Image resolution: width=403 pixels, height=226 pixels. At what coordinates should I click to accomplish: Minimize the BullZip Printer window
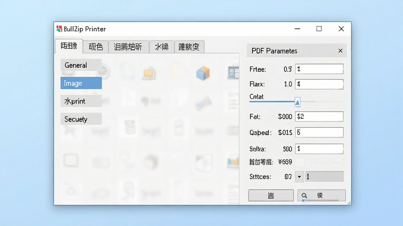pyautogui.click(x=298, y=29)
